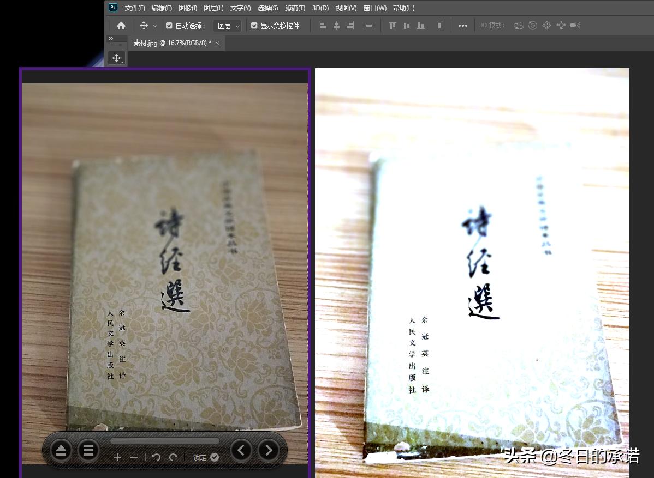This screenshot has height=478, width=654.
Task: Select the 3D camera mode icon
Action: pyautogui.click(x=575, y=25)
